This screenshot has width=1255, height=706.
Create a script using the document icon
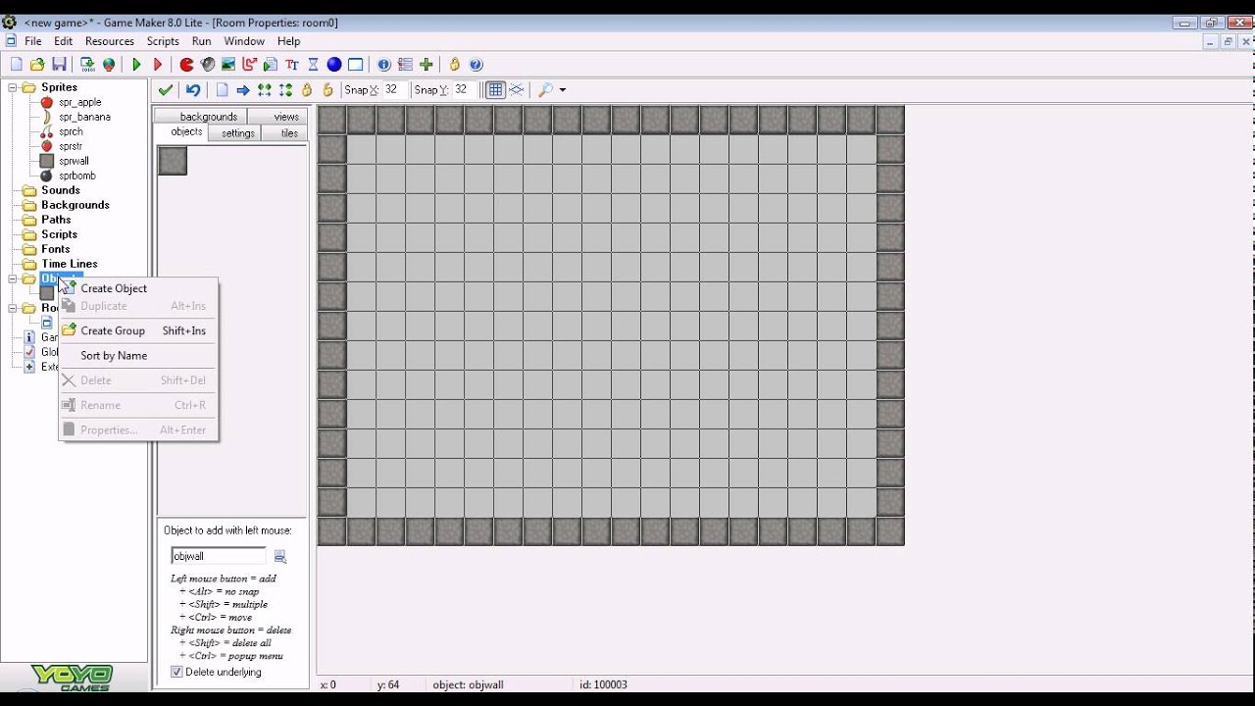tap(271, 65)
